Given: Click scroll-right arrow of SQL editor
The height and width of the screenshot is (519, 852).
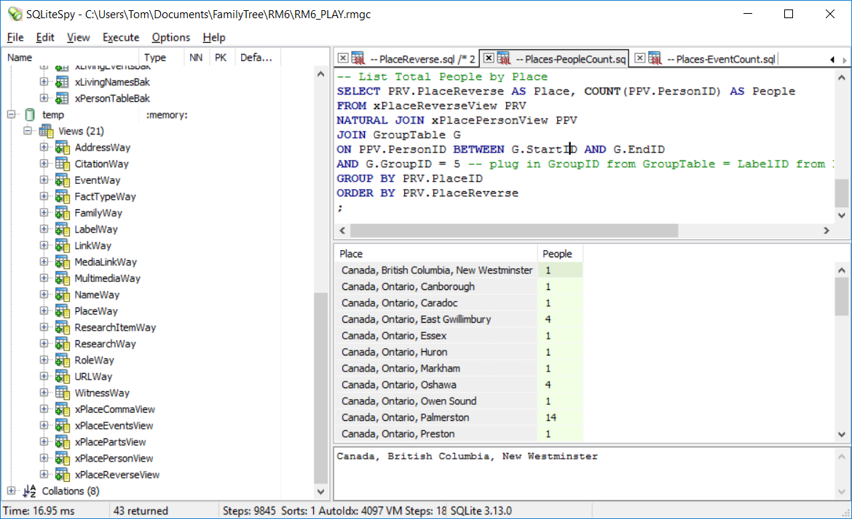Looking at the screenshot, I should pyautogui.click(x=827, y=230).
